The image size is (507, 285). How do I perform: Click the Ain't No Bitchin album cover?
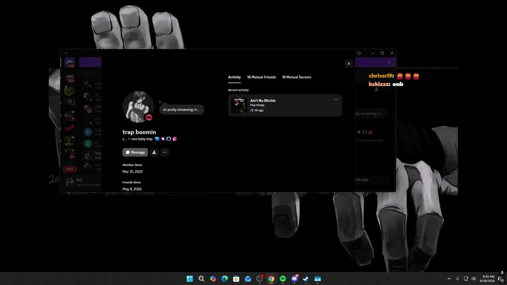(x=239, y=105)
